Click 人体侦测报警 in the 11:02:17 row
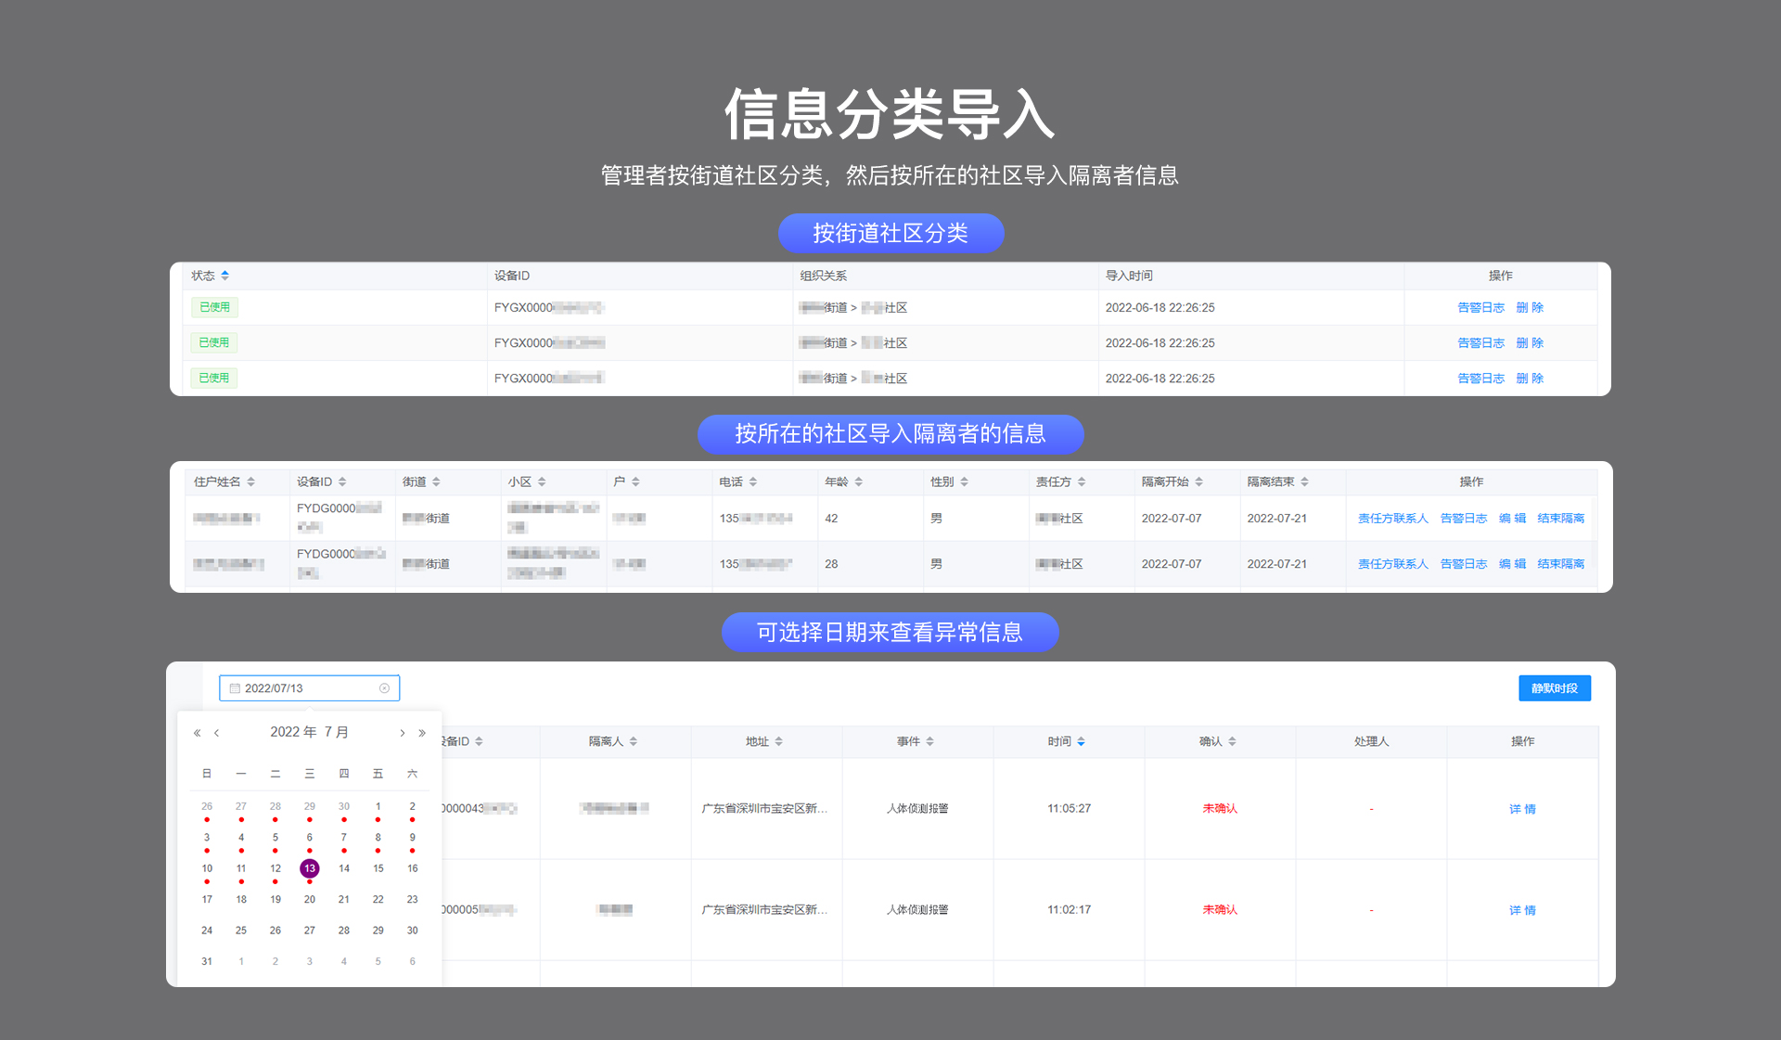Viewport: 1781px width, 1040px height. coord(917,910)
